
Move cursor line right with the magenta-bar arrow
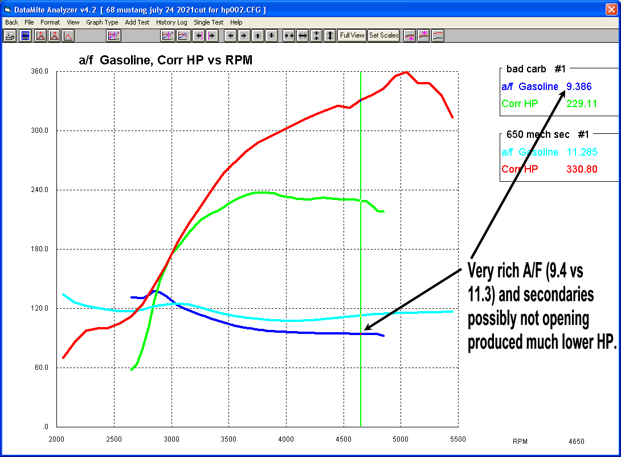tap(212, 36)
